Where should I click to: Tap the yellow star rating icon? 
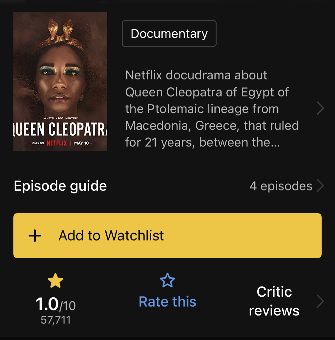point(55,280)
